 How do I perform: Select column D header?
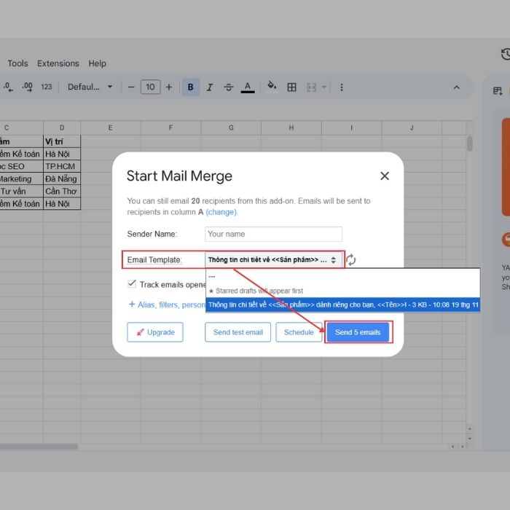[62, 127]
